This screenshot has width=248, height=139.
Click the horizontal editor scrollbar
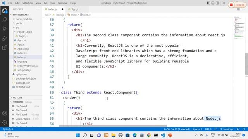[113, 126]
